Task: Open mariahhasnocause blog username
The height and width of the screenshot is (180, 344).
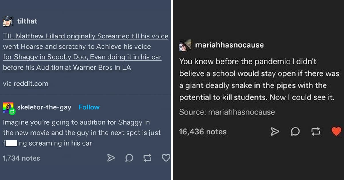Action: [x=229, y=45]
